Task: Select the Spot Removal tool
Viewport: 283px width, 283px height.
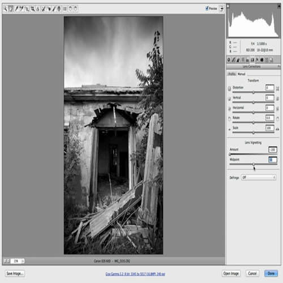Action: point(44,8)
